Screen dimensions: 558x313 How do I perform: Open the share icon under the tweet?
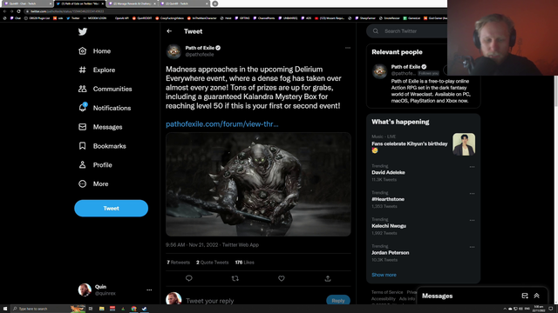coord(328,278)
